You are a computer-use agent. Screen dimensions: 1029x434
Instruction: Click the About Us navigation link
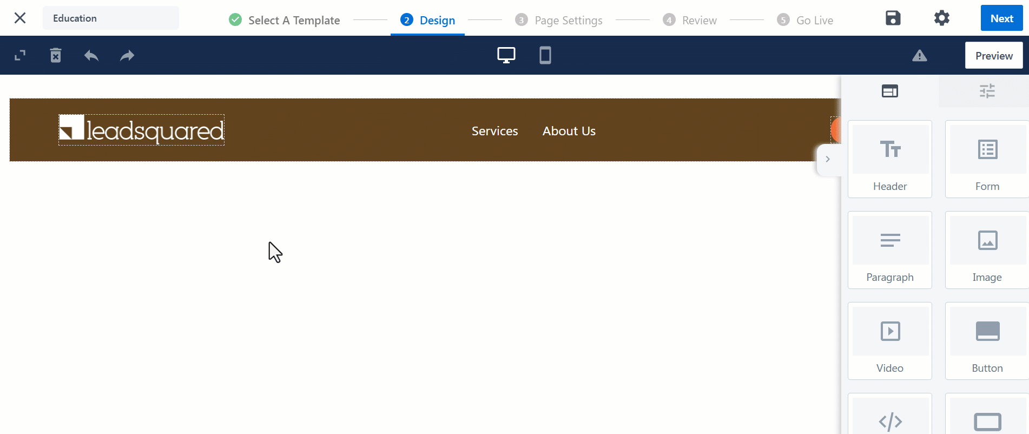[x=569, y=131]
